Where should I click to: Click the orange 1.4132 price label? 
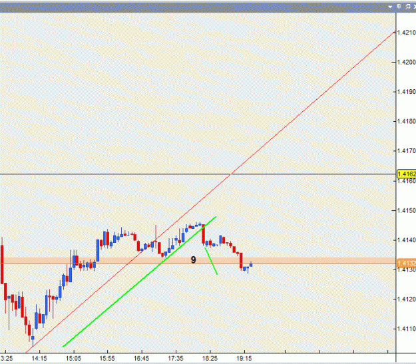tap(407, 263)
